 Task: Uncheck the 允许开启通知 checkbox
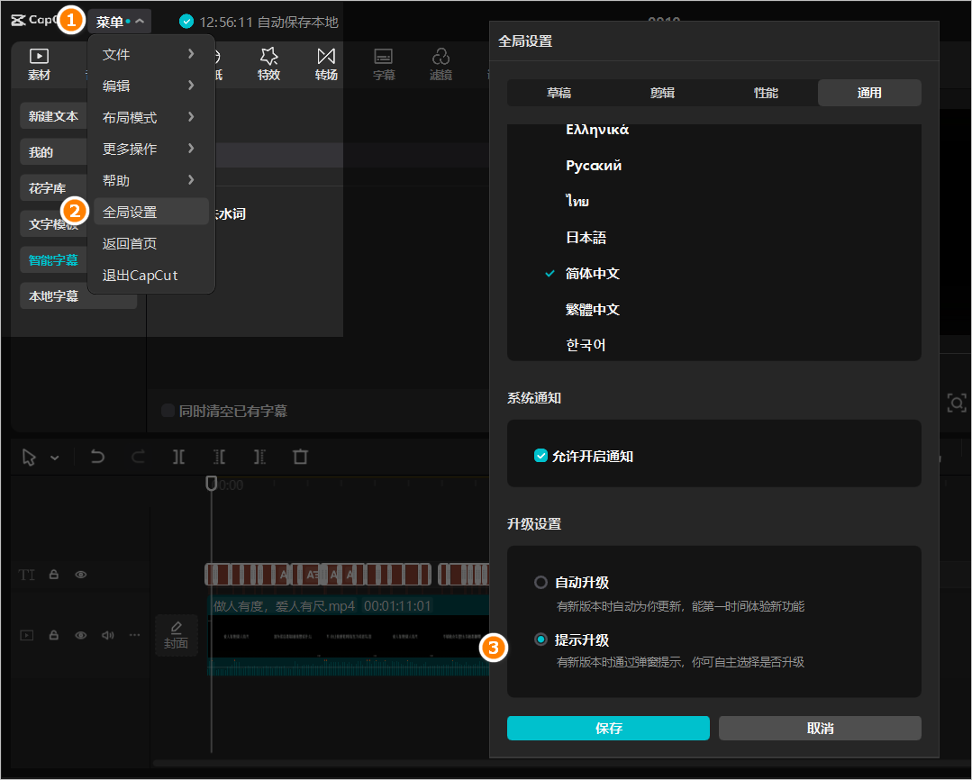(x=541, y=456)
